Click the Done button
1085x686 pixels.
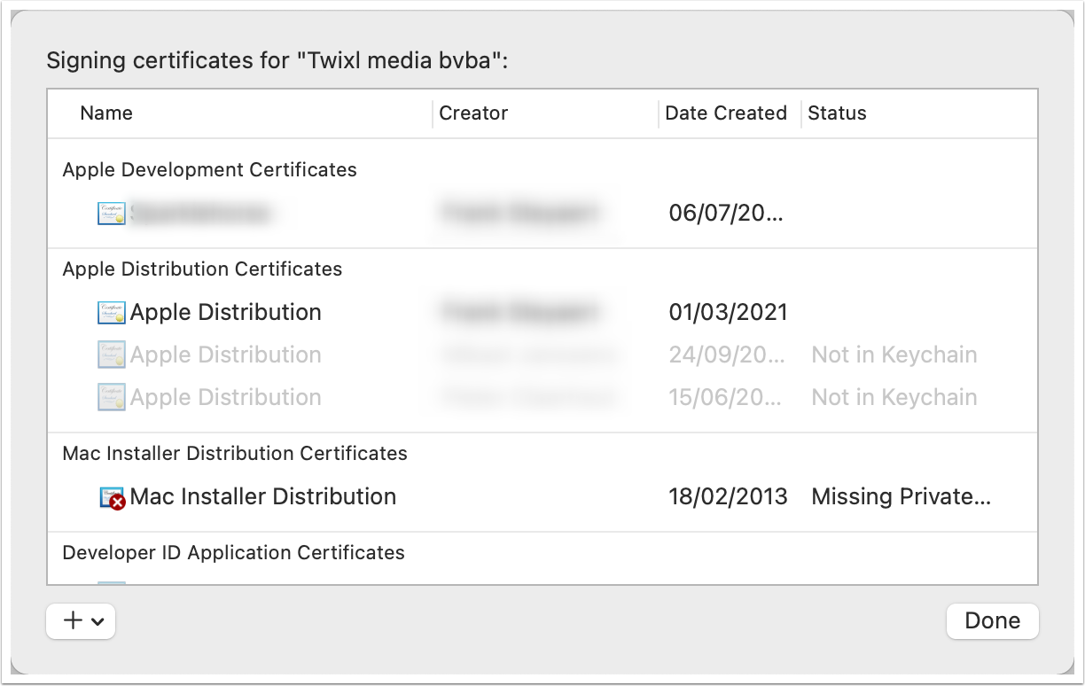tap(992, 620)
